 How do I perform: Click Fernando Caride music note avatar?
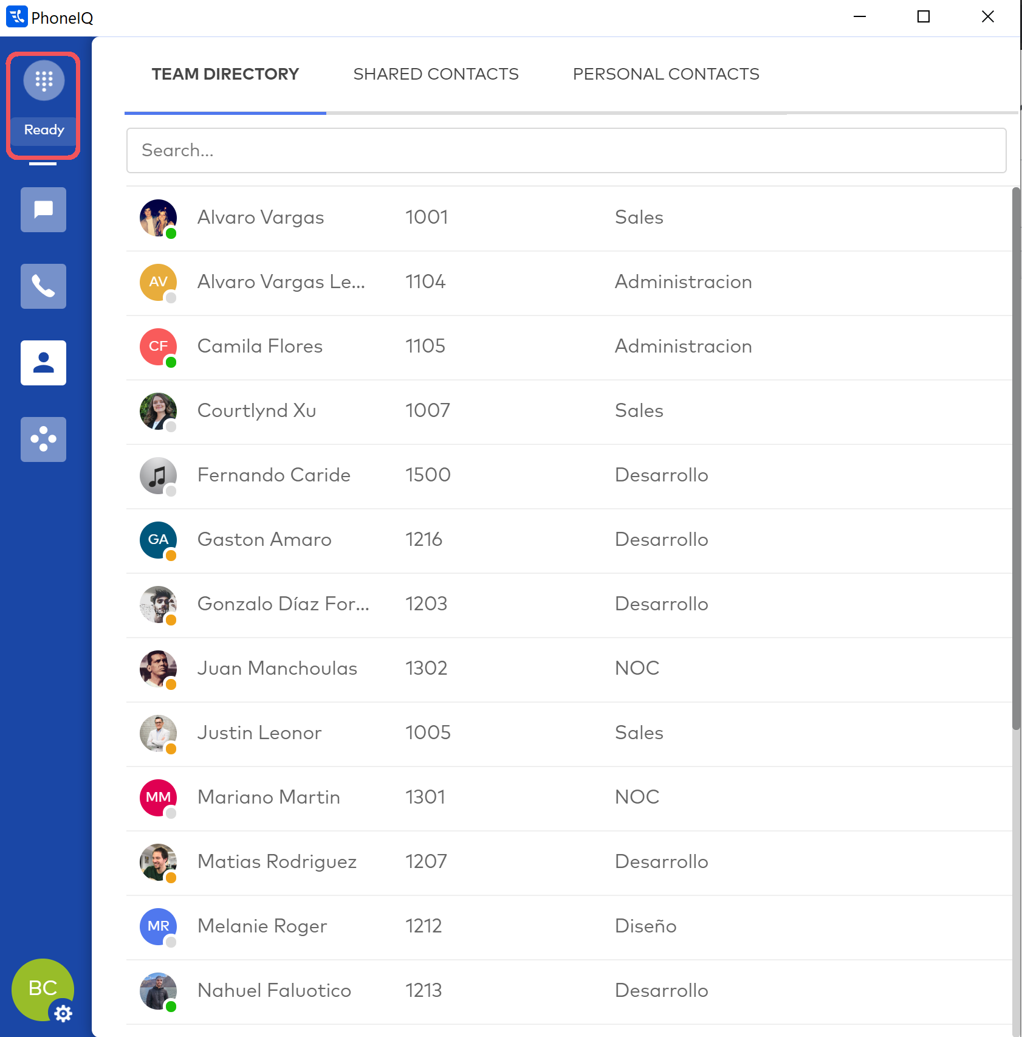click(158, 475)
